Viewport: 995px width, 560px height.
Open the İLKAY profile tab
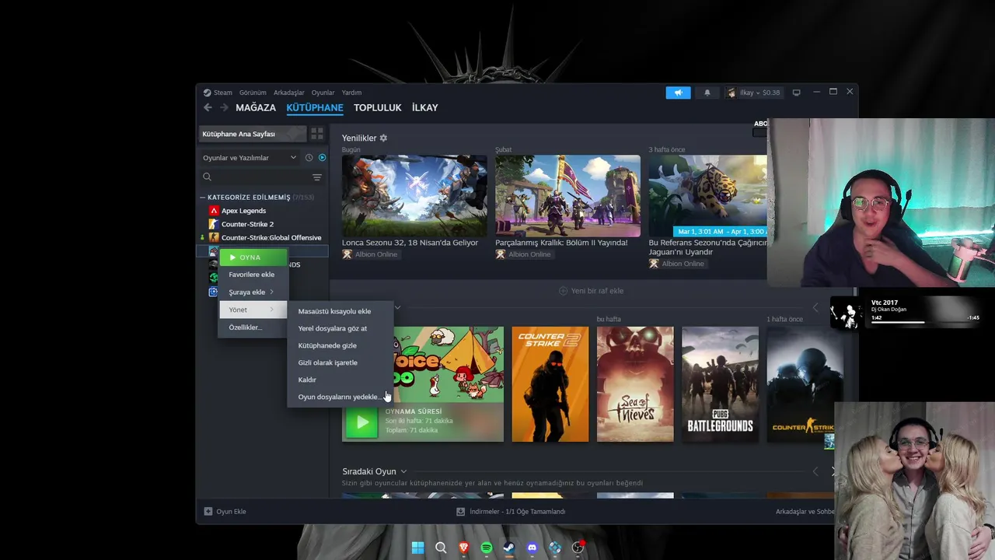[x=425, y=108]
